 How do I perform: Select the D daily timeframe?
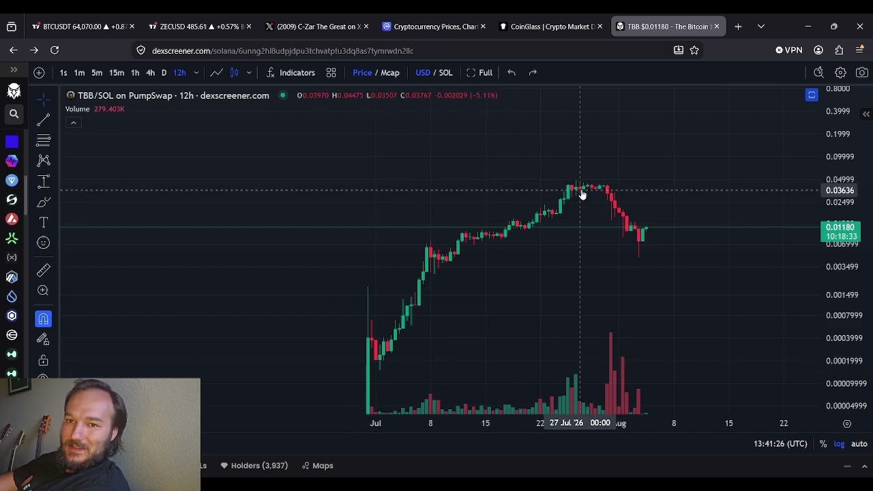coord(164,72)
